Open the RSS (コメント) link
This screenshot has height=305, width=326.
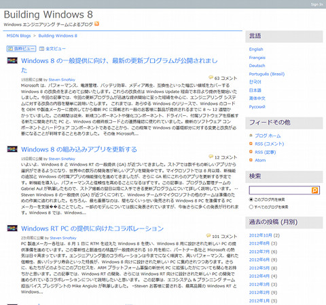270,144
